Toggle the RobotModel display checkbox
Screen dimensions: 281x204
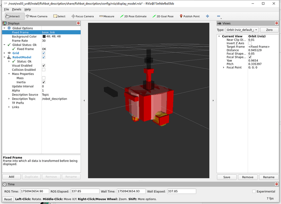(44, 57)
